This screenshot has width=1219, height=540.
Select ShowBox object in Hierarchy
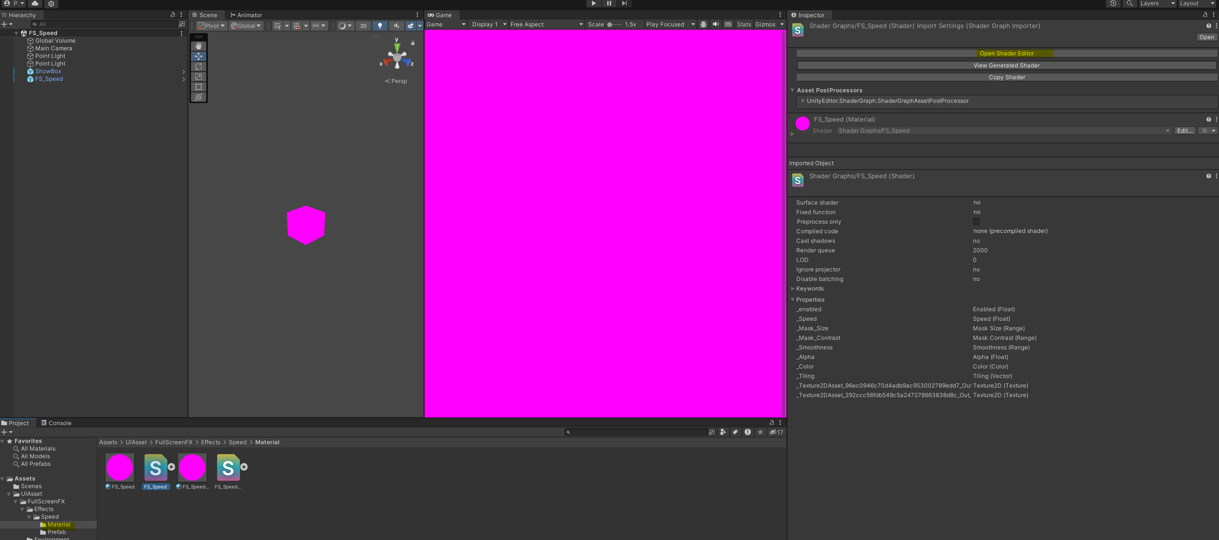click(x=48, y=72)
